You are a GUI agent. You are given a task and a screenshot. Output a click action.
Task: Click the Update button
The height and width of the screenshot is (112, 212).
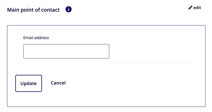[x=29, y=83]
